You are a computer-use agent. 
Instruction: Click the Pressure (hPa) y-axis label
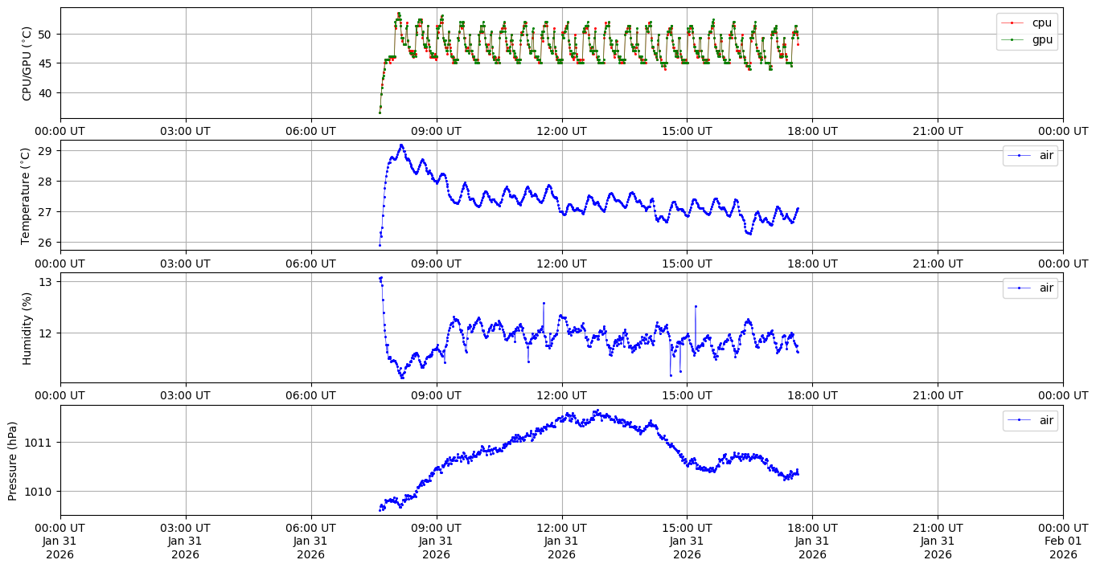(x=13, y=460)
